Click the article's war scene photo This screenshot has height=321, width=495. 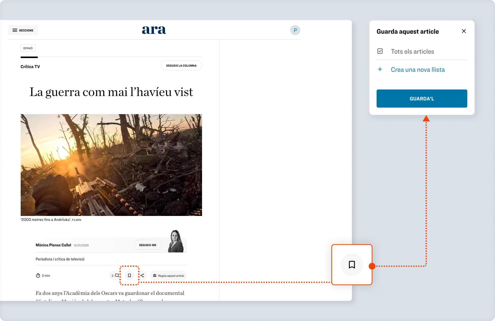(111, 165)
